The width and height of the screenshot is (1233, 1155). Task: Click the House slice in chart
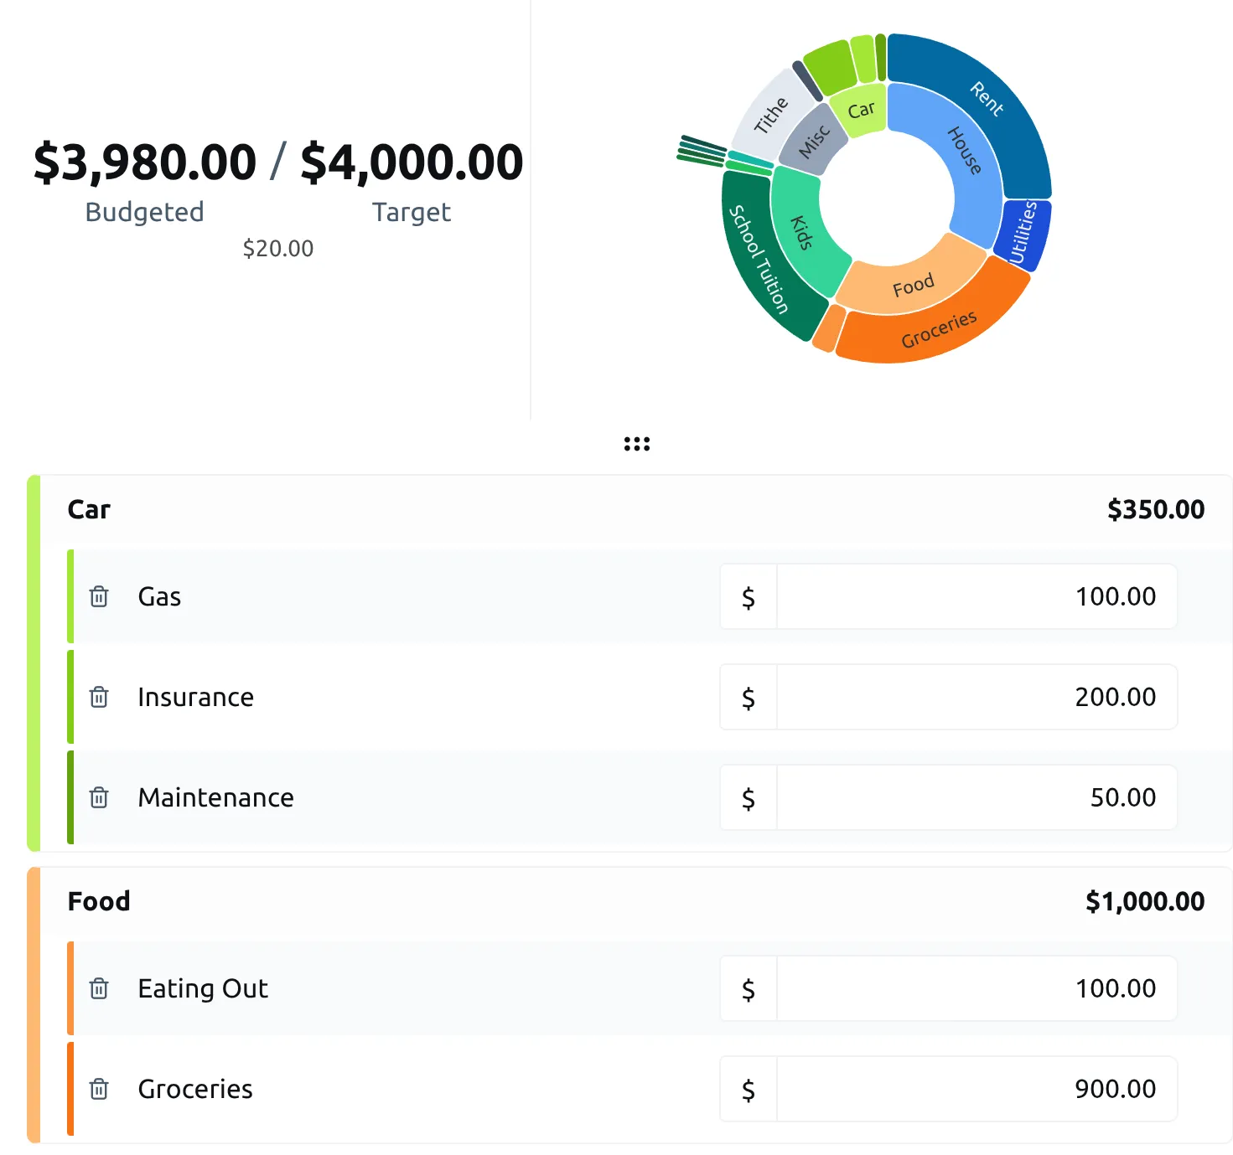click(x=964, y=151)
